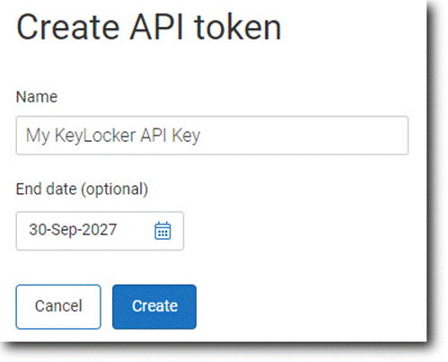Click the Cancel button
This screenshot has height=362, width=448.
pos(58,306)
